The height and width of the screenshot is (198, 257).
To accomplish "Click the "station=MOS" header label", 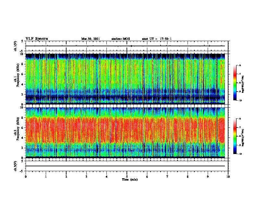I will click(121, 39).
